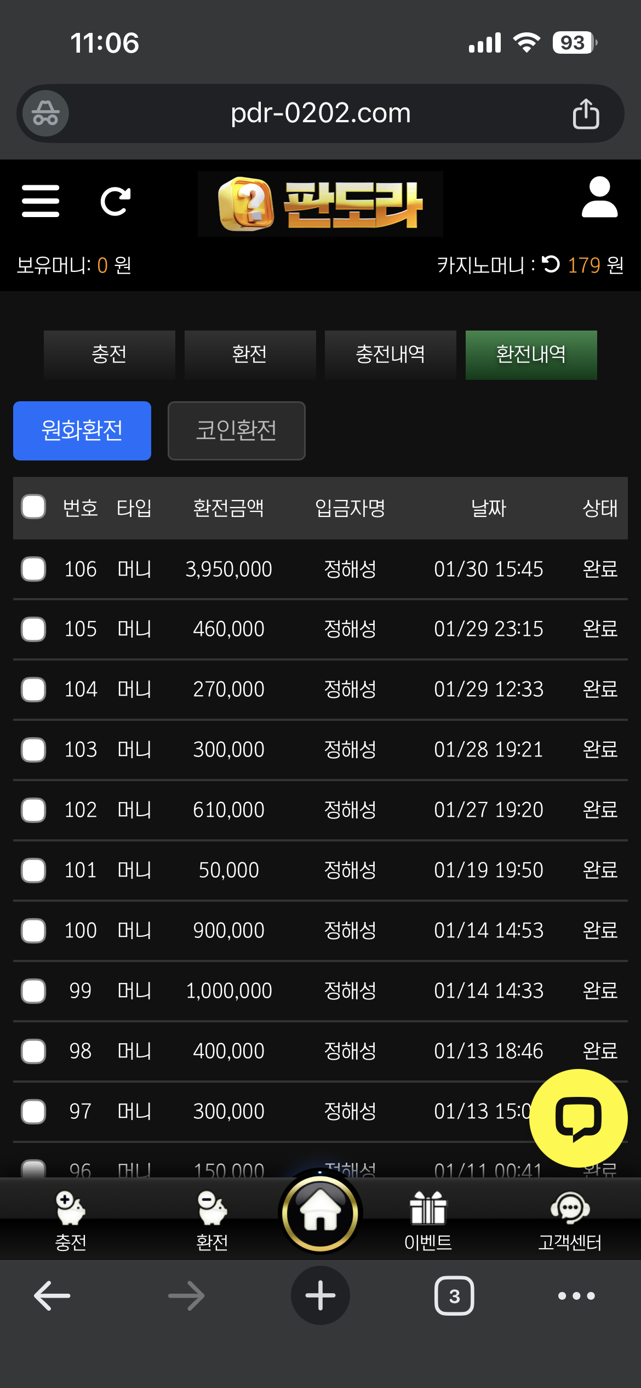This screenshot has width=641, height=1388.
Task: Open the hamburger menu
Action: (x=41, y=201)
